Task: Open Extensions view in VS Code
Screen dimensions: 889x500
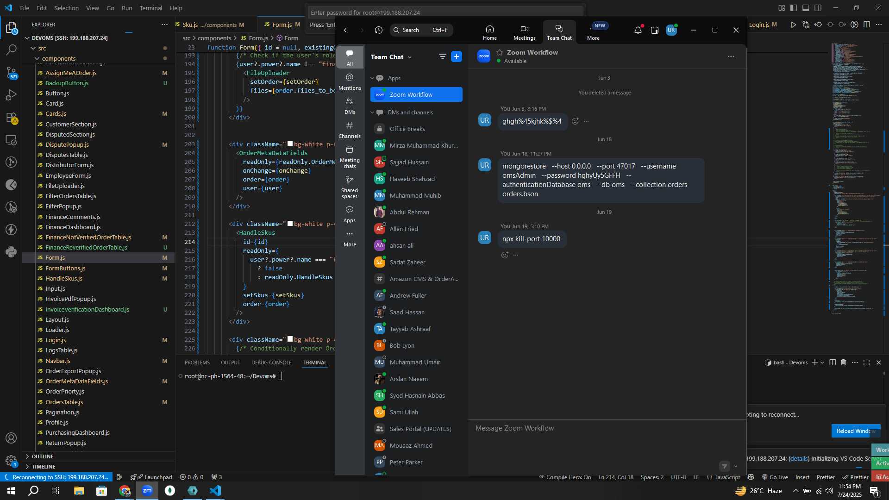Action: 11,118
